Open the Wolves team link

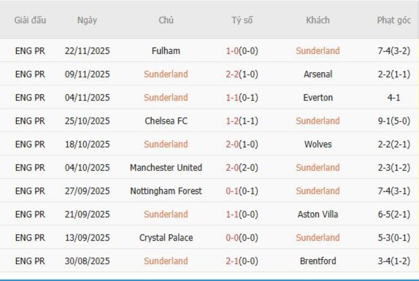click(318, 144)
